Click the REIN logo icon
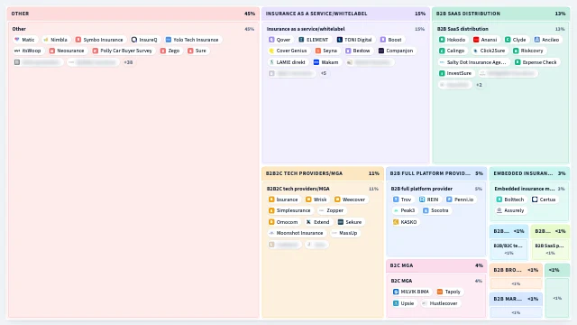This screenshot has width=577, height=325. pyautogui.click(x=422, y=200)
